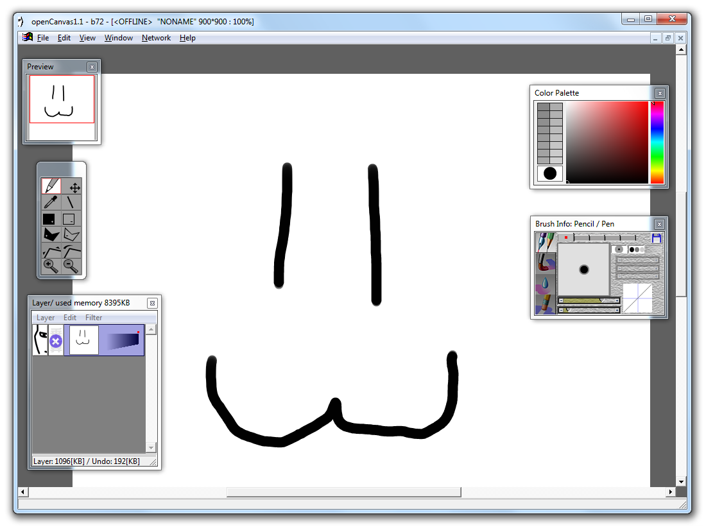Open the Edit dropdown in the Layer panel
This screenshot has width=706, height=532.
70,318
